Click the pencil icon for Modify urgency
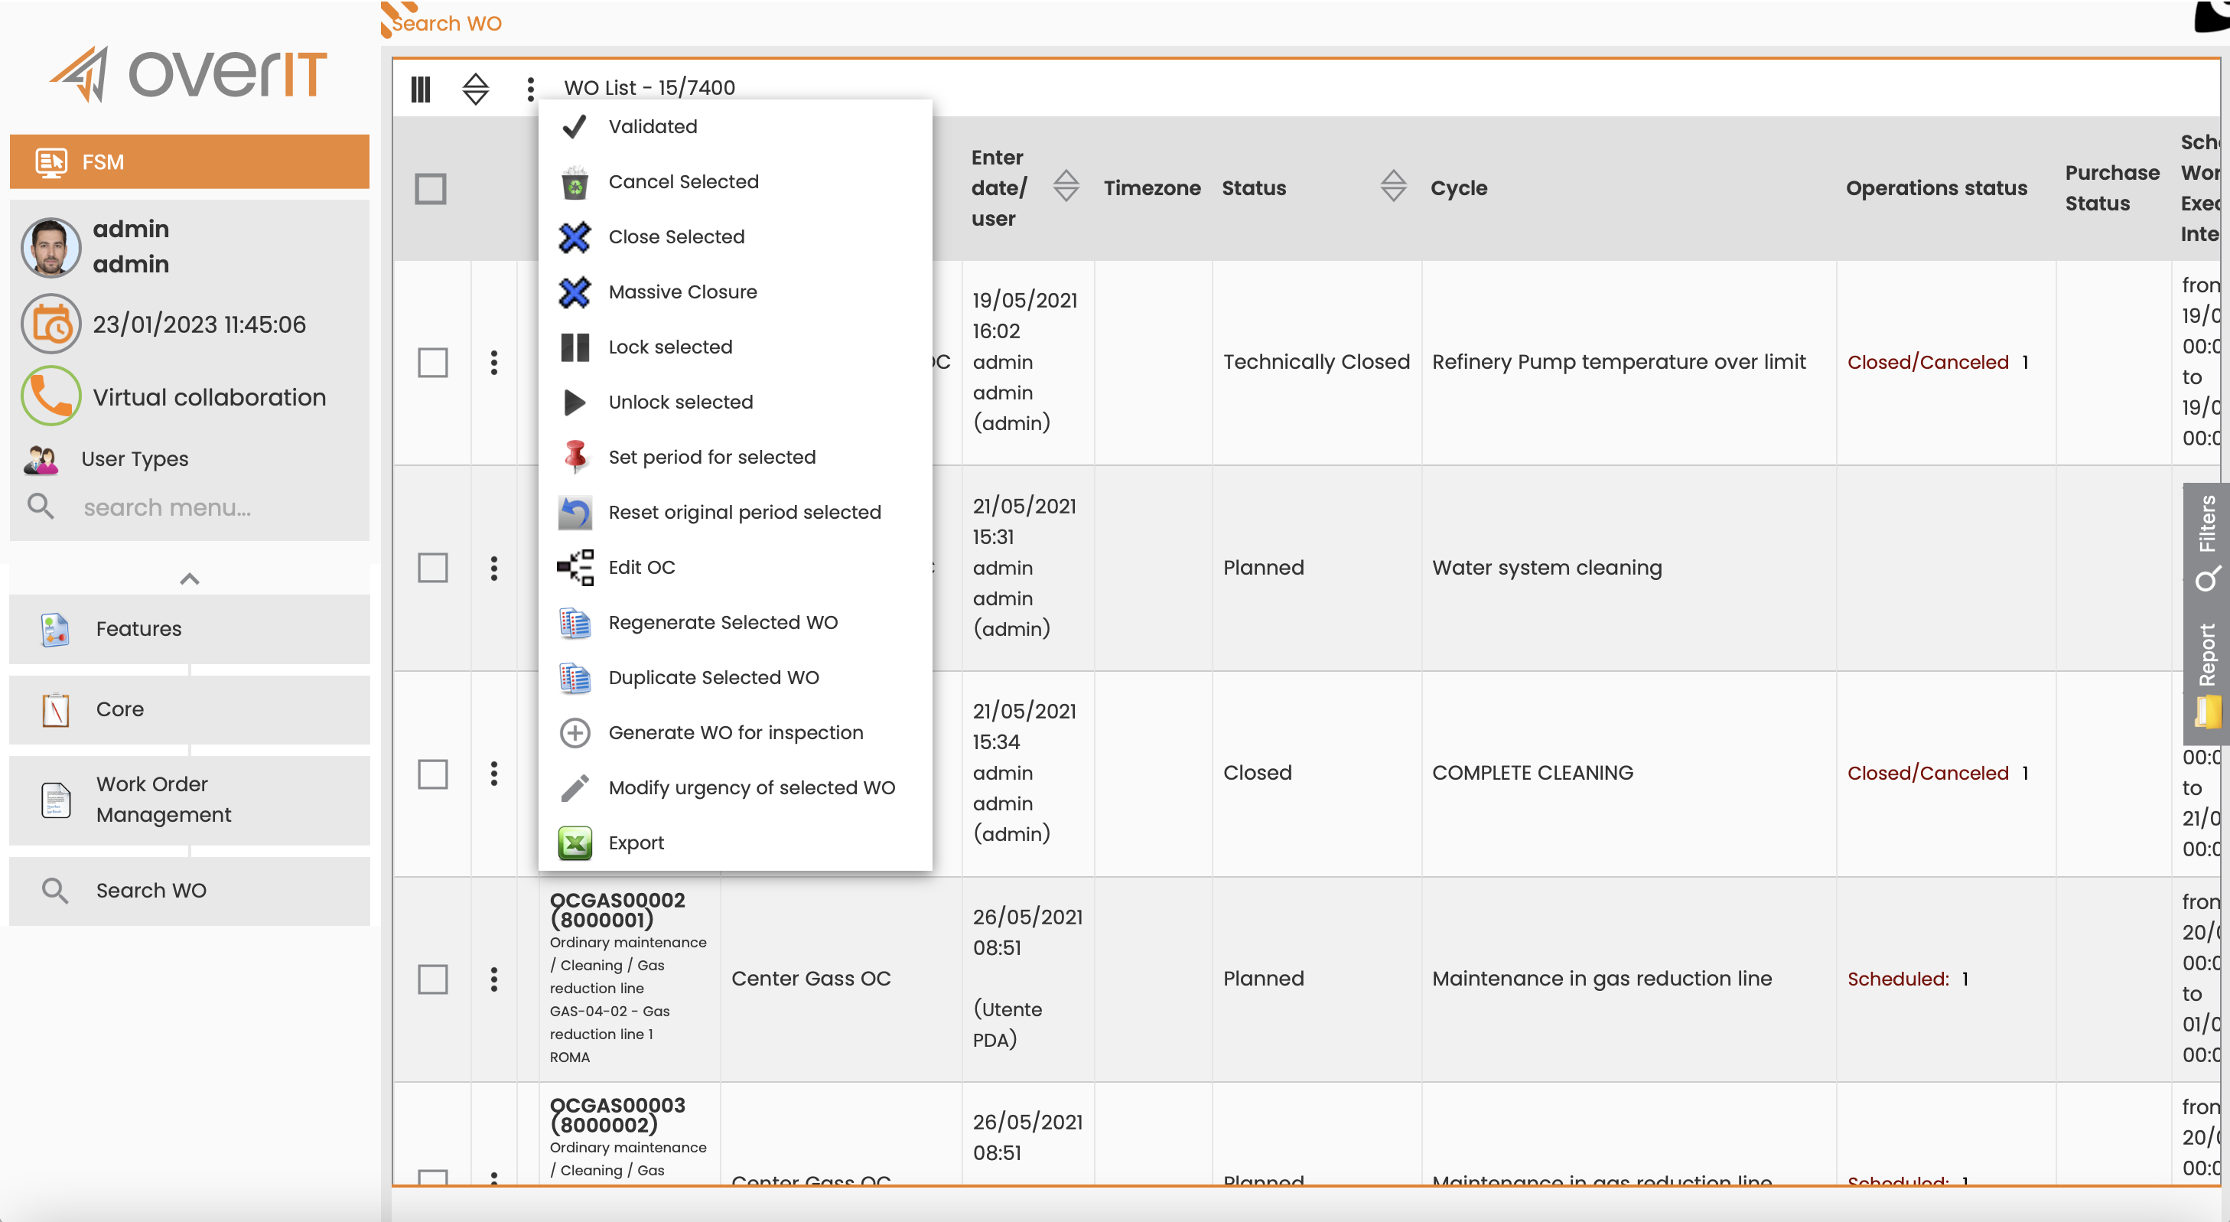This screenshot has height=1222, width=2230. 575,788
